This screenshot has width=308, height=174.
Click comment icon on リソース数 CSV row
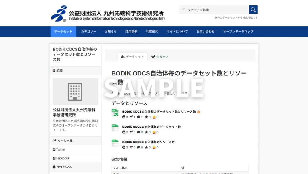pyautogui.click(x=139, y=147)
